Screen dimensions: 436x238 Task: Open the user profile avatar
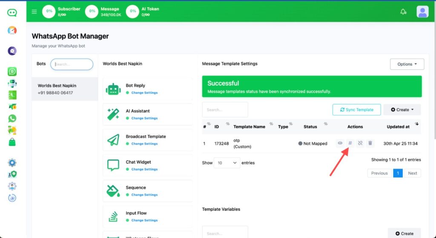[x=422, y=11]
